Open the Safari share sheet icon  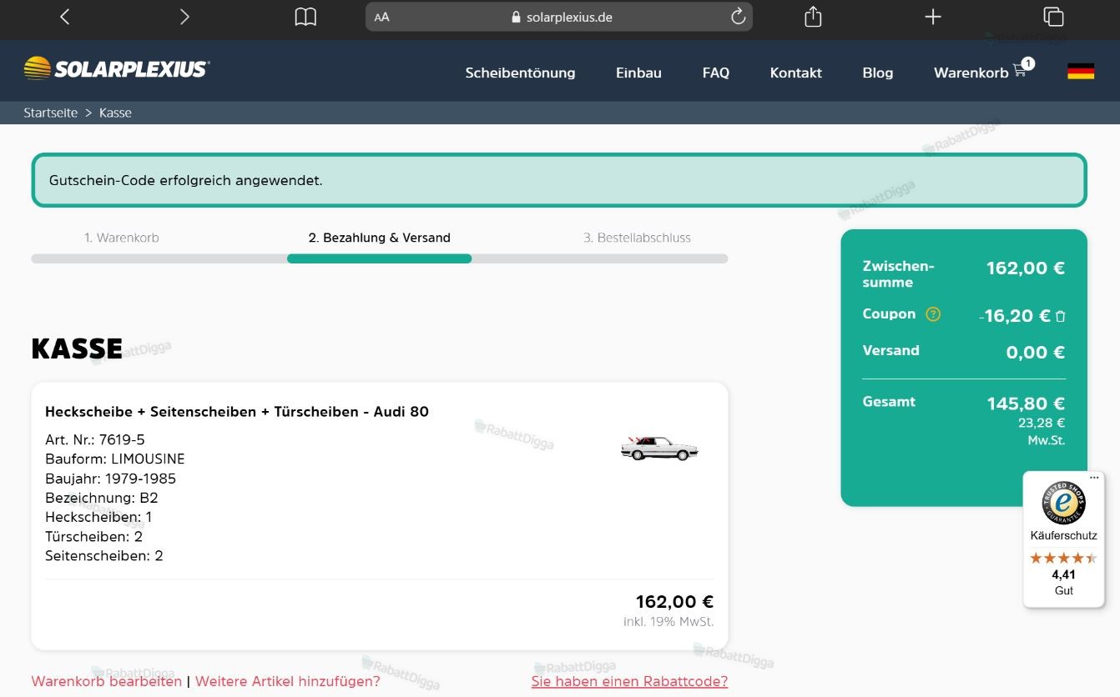point(813,16)
